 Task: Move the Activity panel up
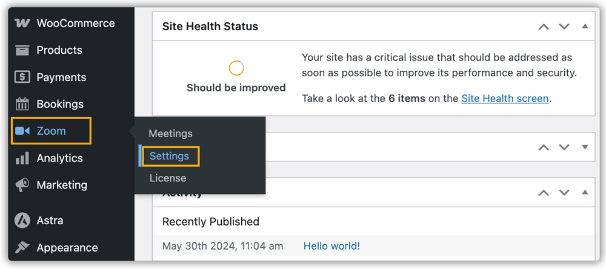(x=544, y=192)
